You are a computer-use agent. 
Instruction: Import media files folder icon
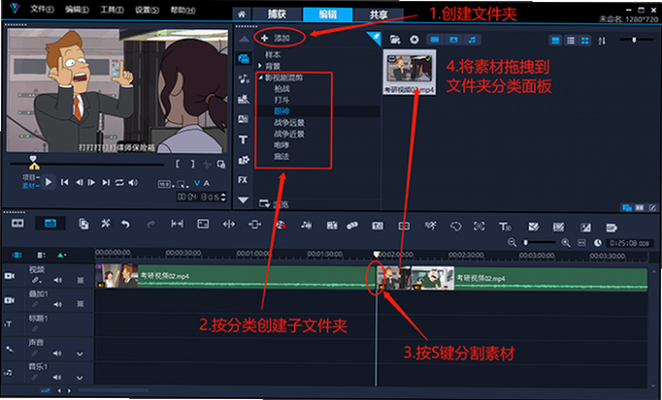coord(395,40)
